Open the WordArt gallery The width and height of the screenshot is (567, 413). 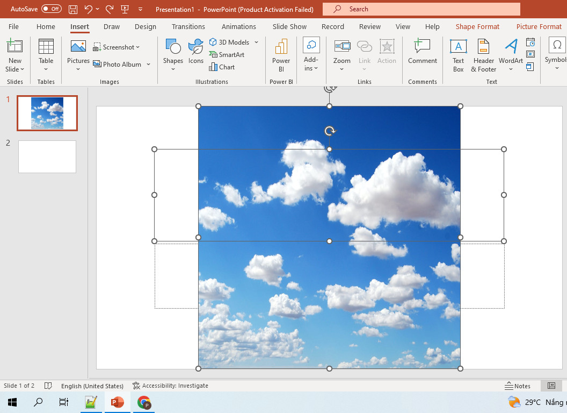pos(511,55)
